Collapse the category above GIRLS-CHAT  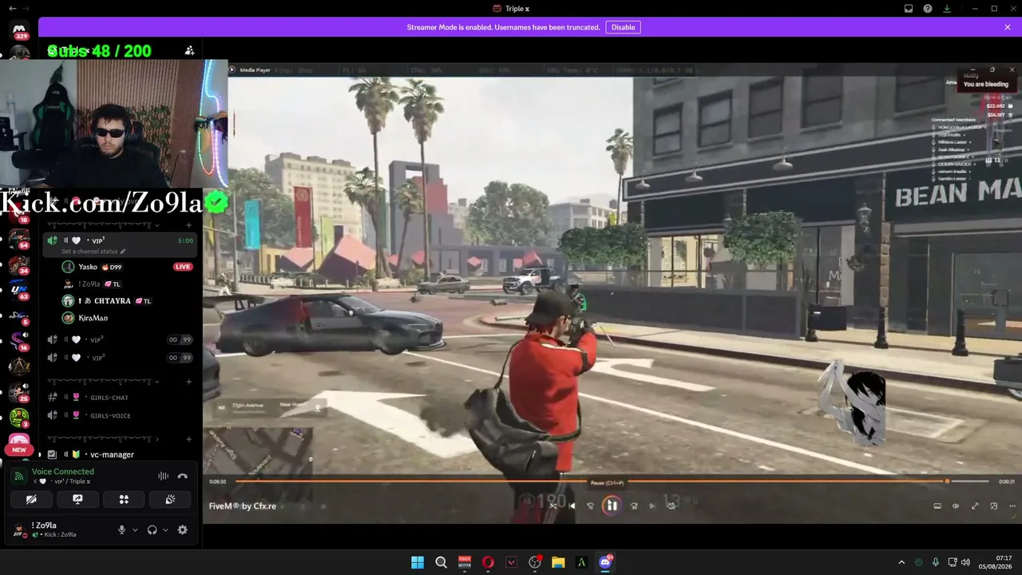click(102, 380)
